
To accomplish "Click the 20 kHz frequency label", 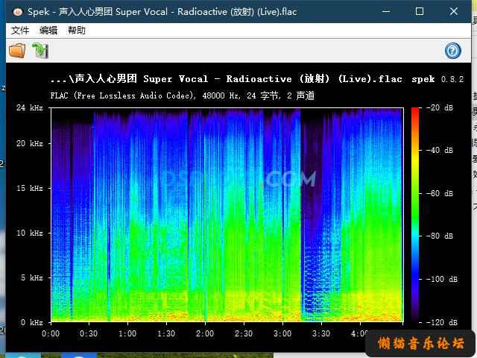I will [x=30, y=143].
